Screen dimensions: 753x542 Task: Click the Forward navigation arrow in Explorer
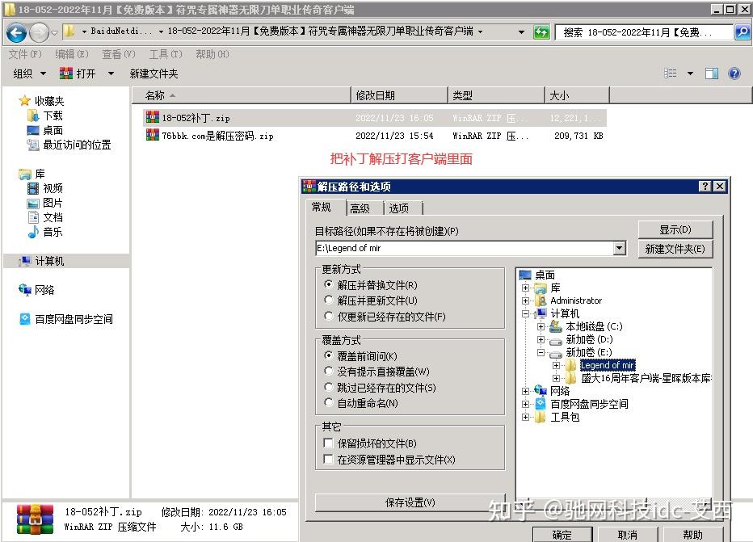click(39, 32)
